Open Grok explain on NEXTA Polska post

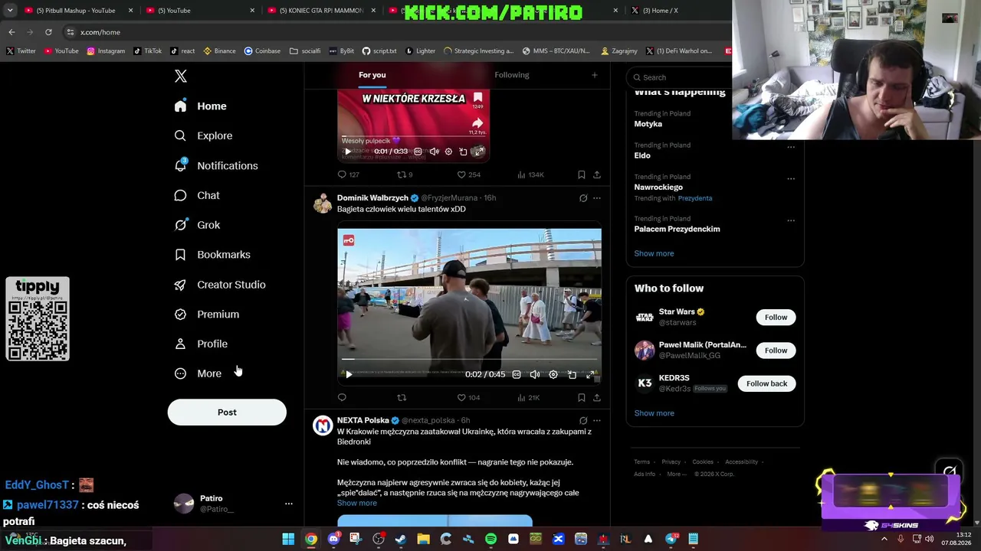tap(583, 421)
